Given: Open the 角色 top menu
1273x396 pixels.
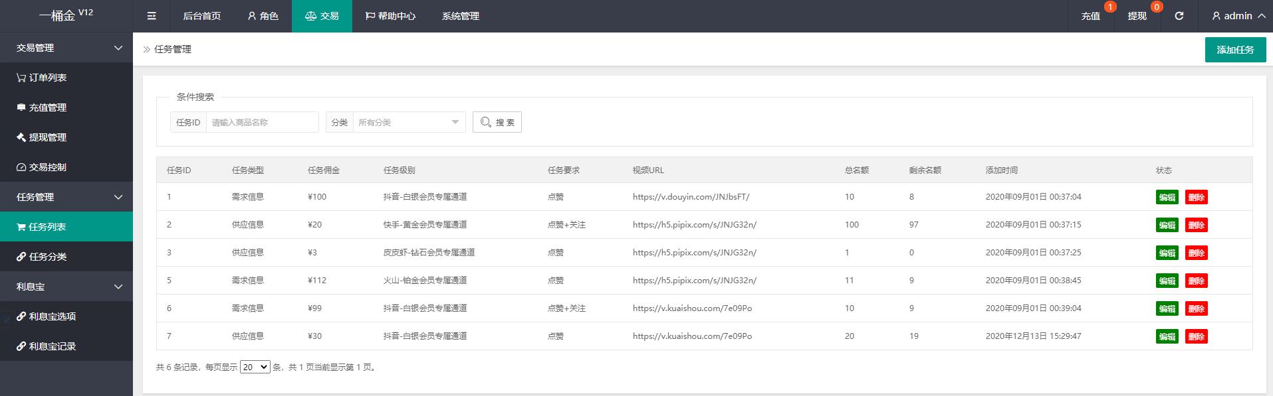Looking at the screenshot, I should coord(263,16).
